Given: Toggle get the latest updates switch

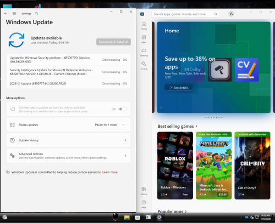Looking at the screenshot, I should pyautogui.click(x=123, y=109).
